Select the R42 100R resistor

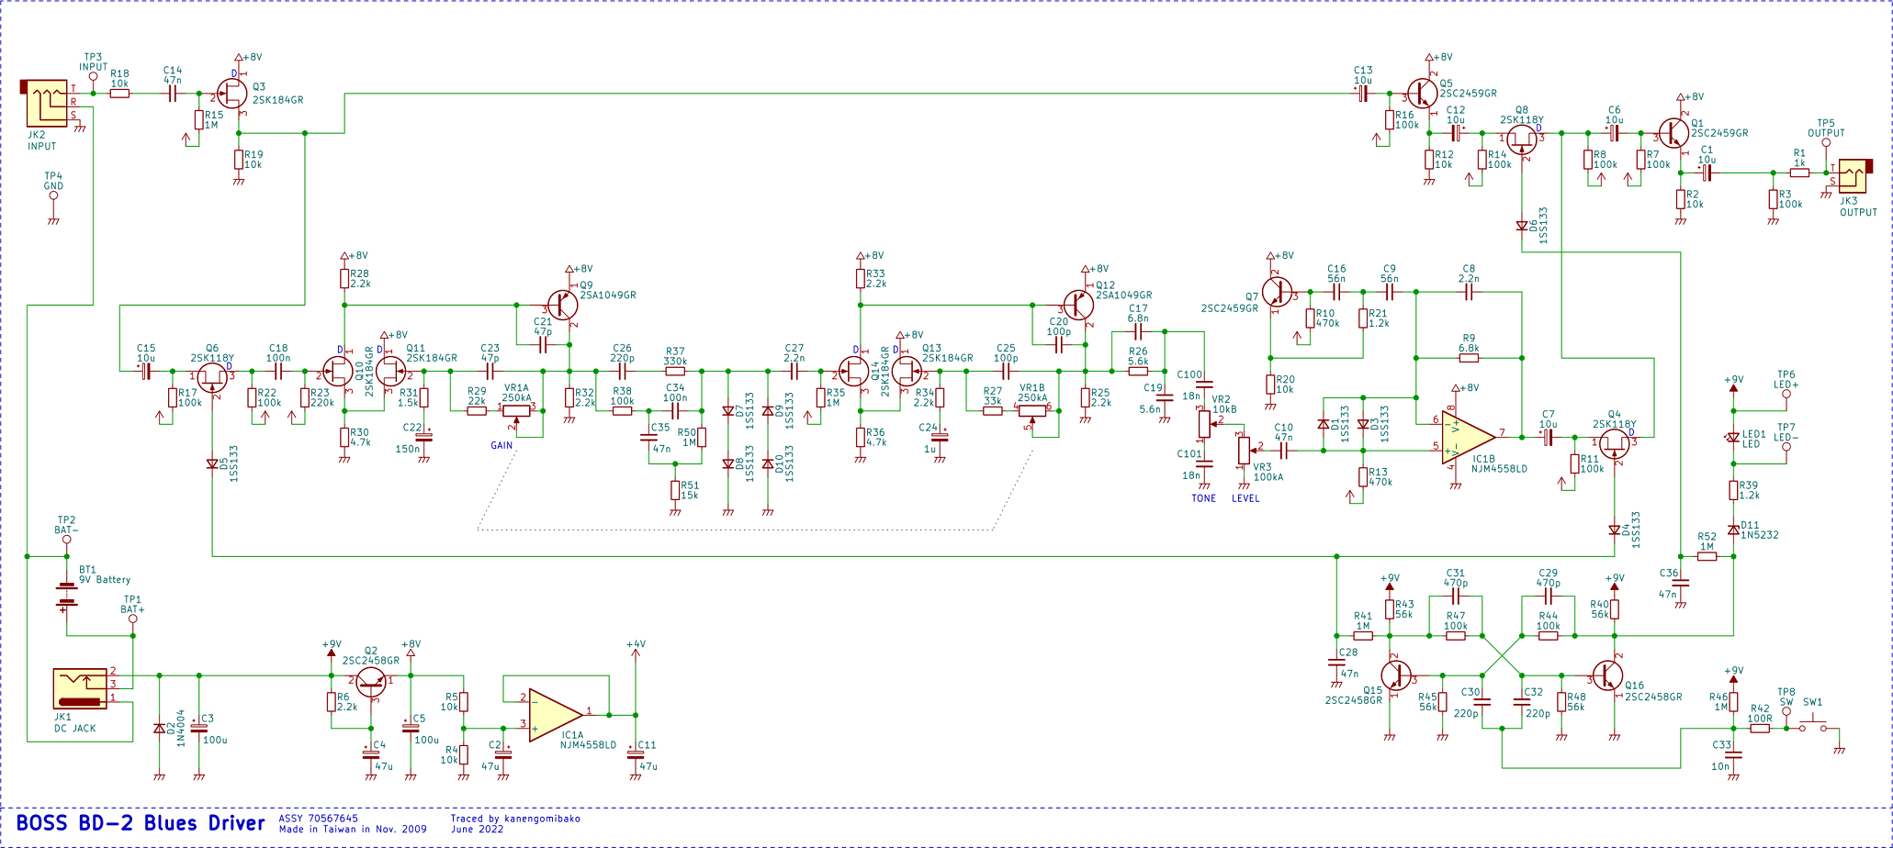click(1760, 729)
